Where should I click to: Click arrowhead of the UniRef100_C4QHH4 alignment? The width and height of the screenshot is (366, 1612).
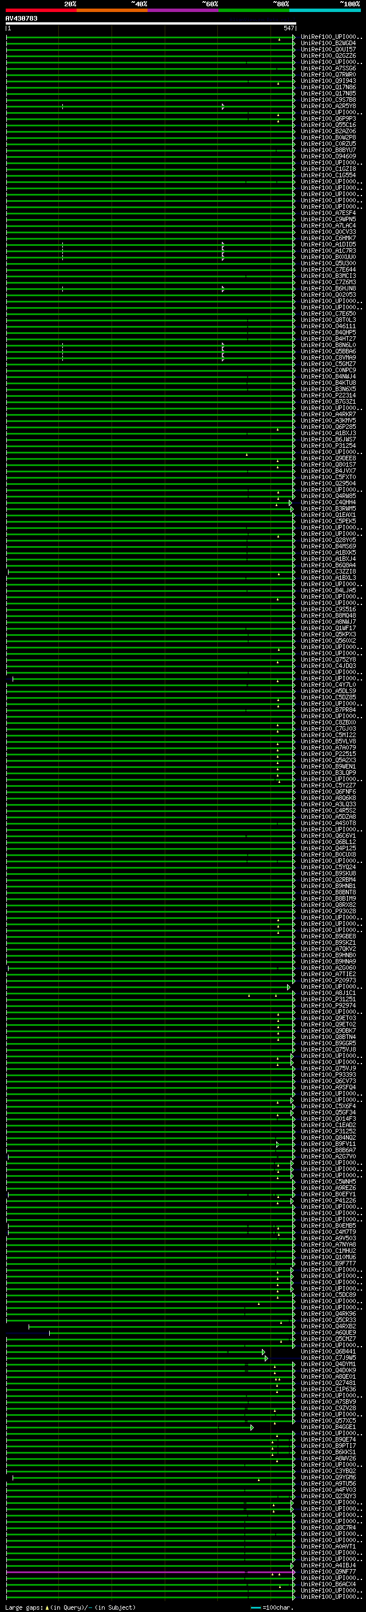291,503
